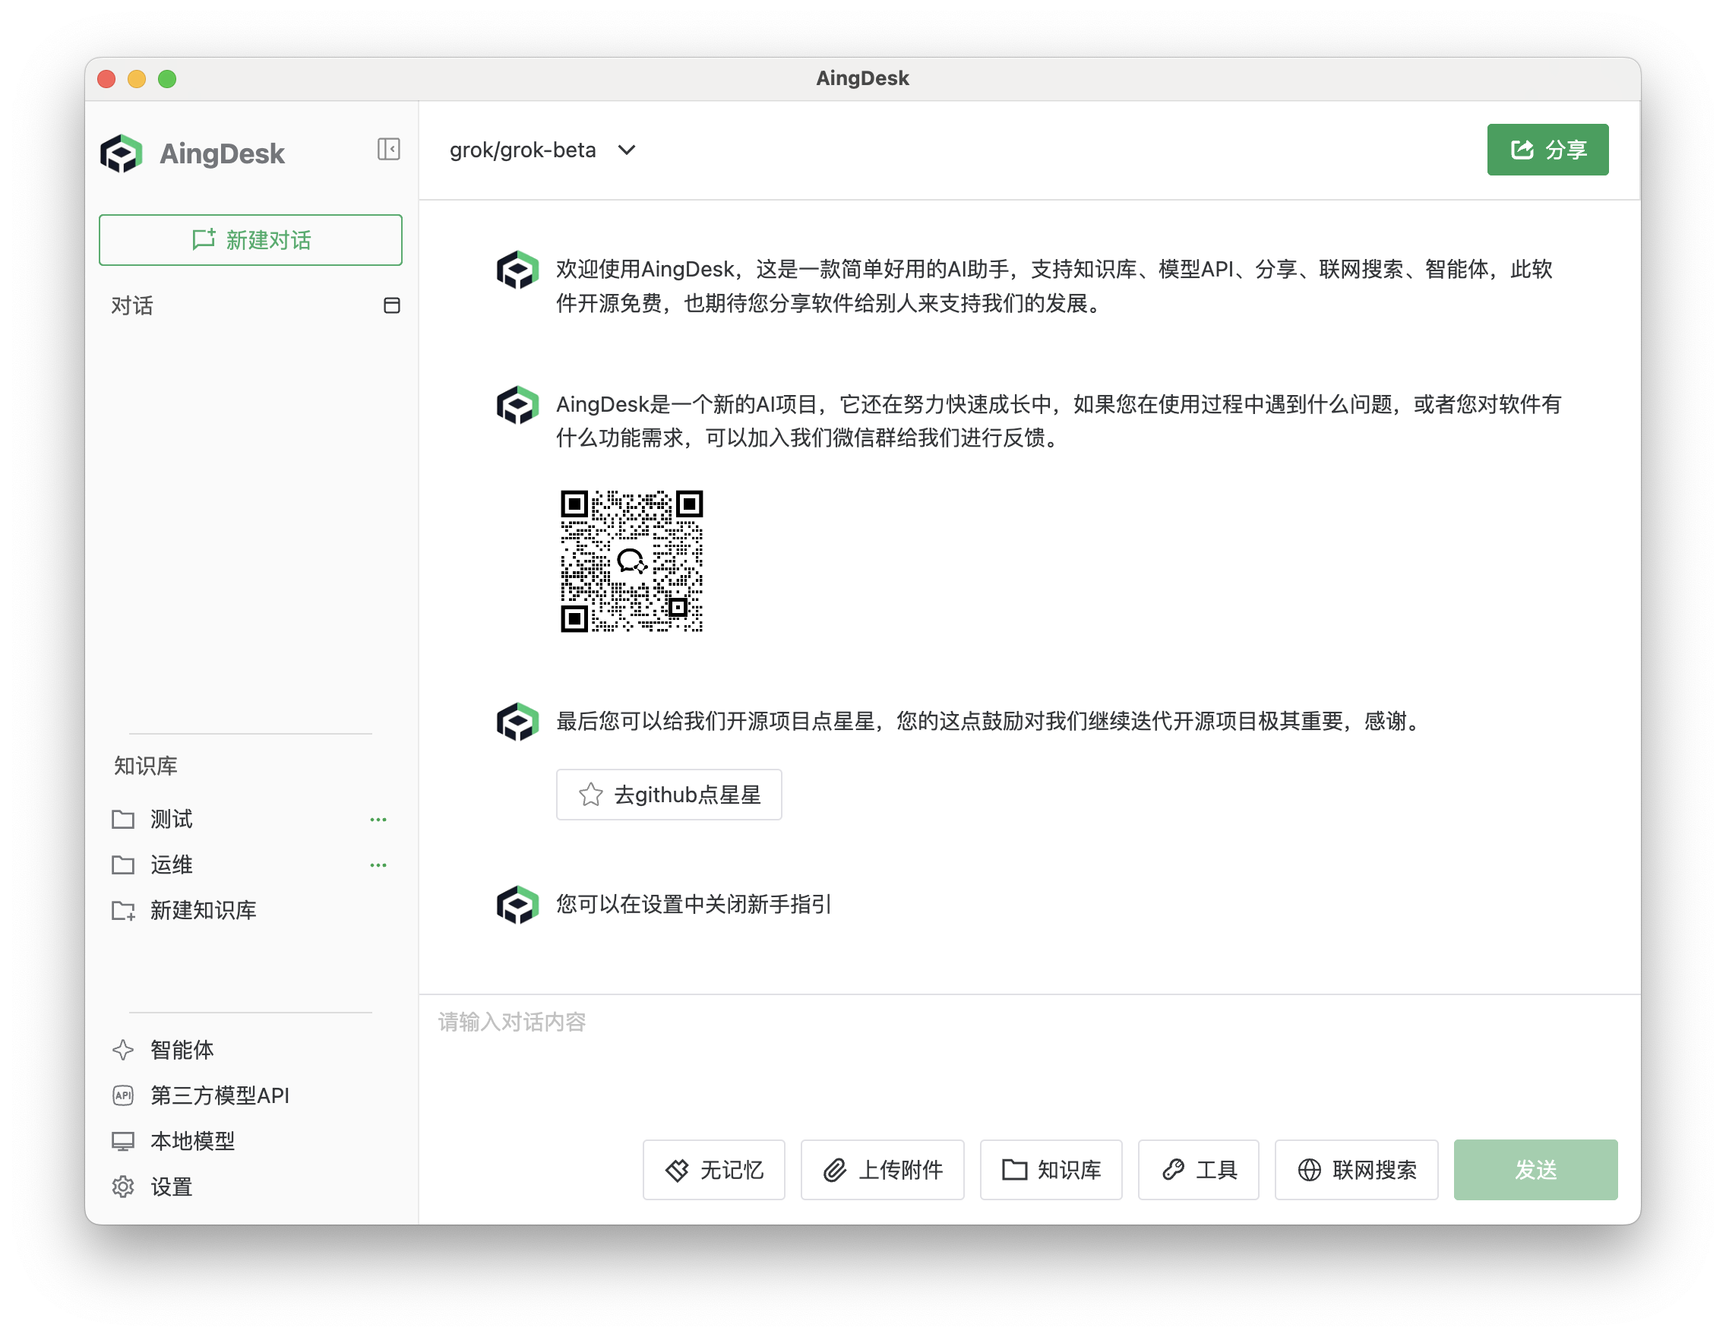Open 智能体 via the sparkle icon
Screen dimensions: 1726x1337
[x=122, y=1050]
